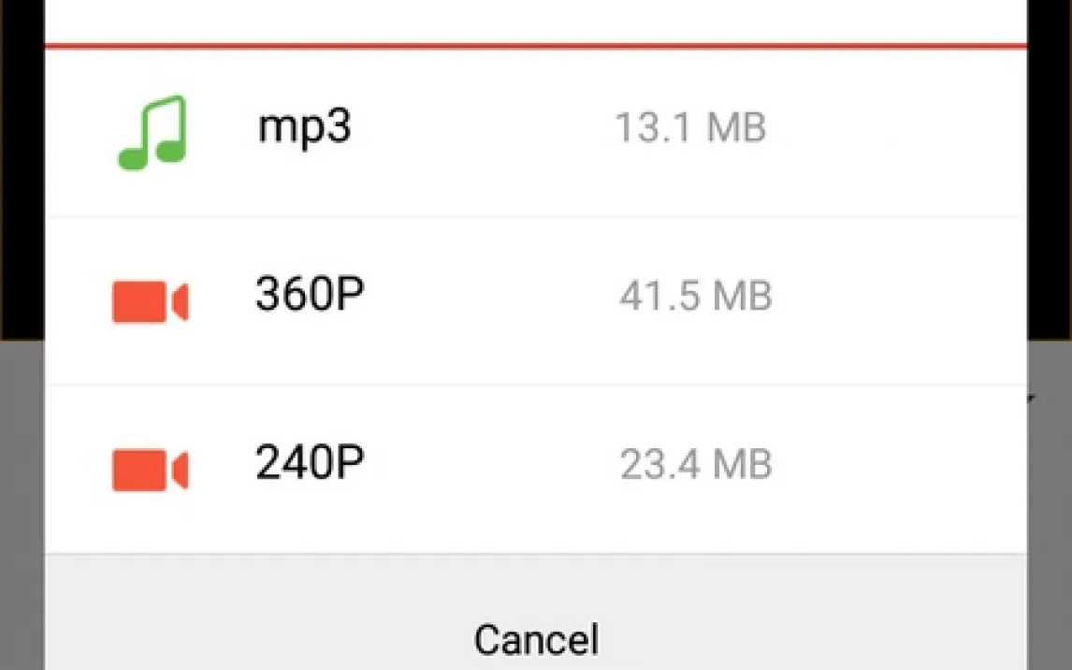Screen dimensions: 1072x670
Task: Tap the empty space right of 23.4 MB
Action: click(x=898, y=464)
